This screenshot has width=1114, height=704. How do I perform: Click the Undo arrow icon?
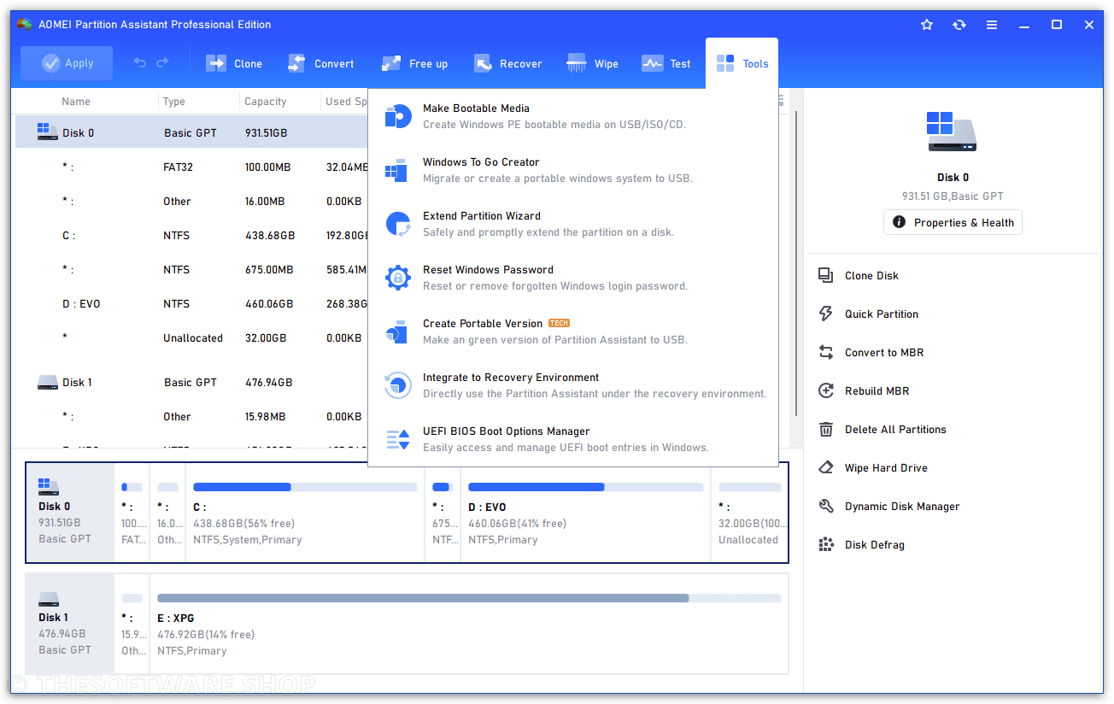click(x=140, y=63)
